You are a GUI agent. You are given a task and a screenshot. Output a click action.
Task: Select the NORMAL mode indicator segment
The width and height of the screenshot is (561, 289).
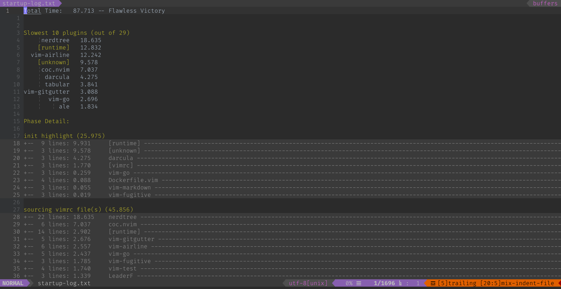12,283
